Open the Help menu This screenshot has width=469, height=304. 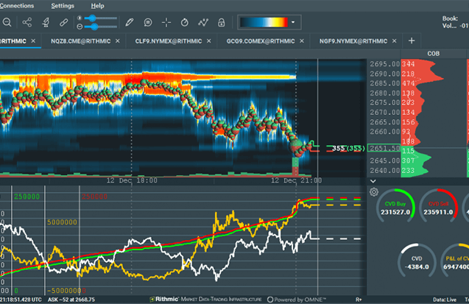[x=97, y=6]
